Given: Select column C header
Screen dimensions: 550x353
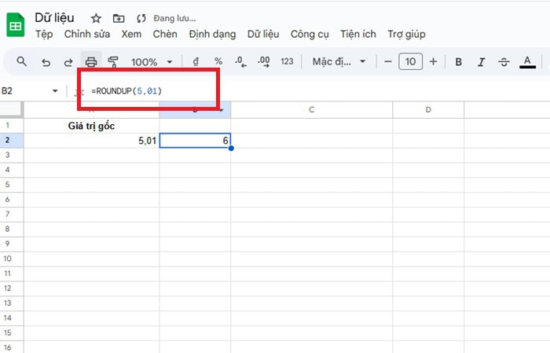Looking at the screenshot, I should pyautogui.click(x=311, y=110).
